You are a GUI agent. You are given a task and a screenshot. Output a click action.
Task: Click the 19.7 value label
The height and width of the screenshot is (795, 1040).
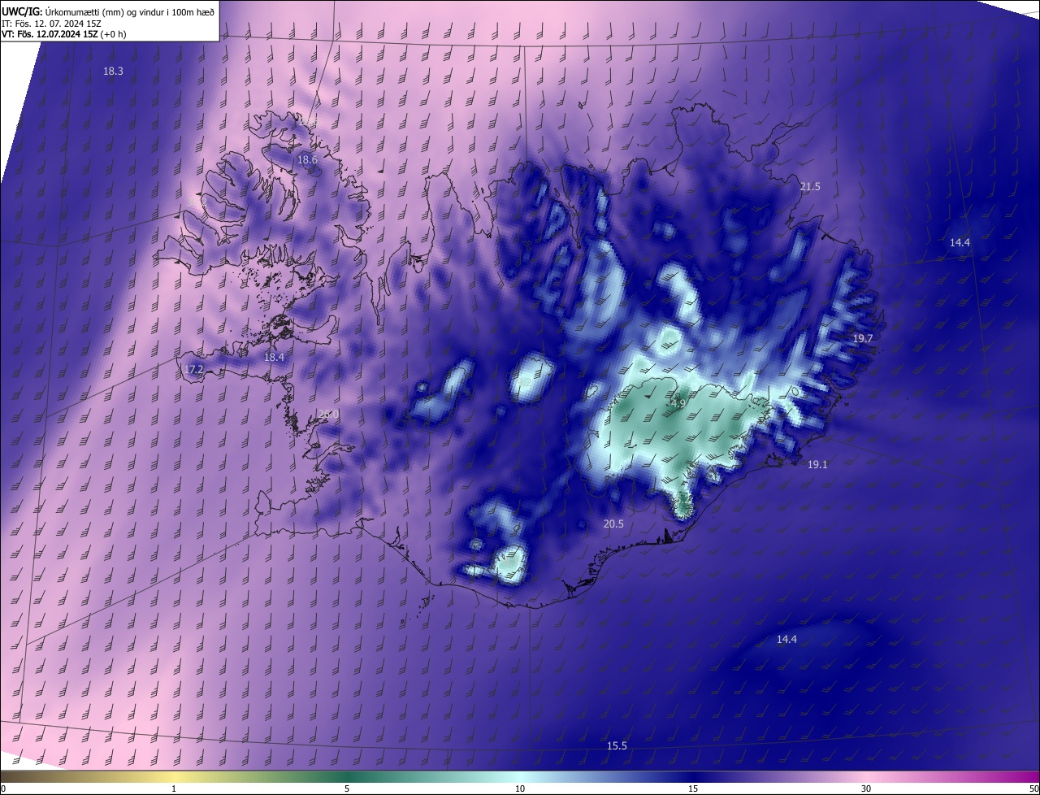tap(862, 338)
